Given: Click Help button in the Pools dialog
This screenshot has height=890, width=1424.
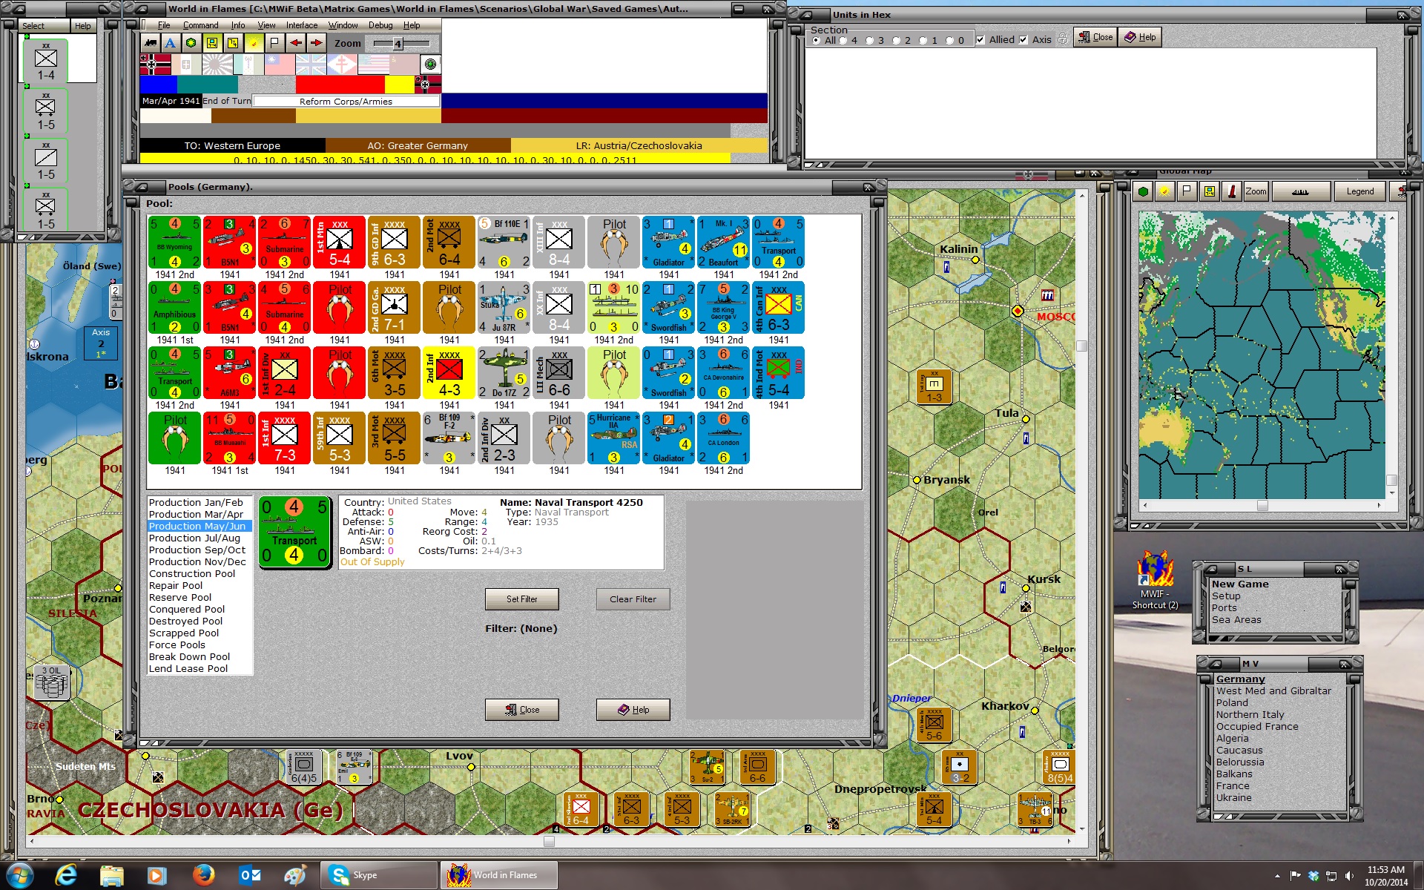Looking at the screenshot, I should pos(633,710).
